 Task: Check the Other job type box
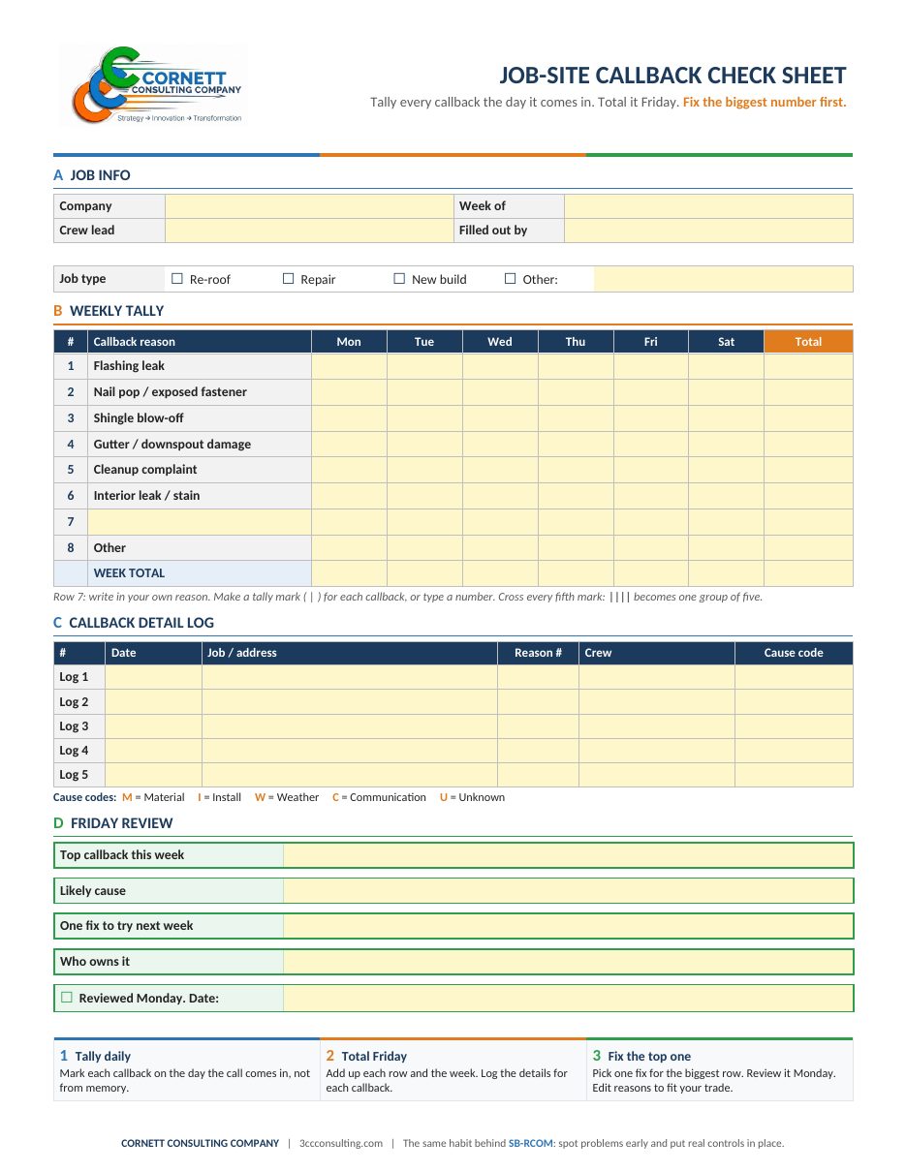coord(511,279)
